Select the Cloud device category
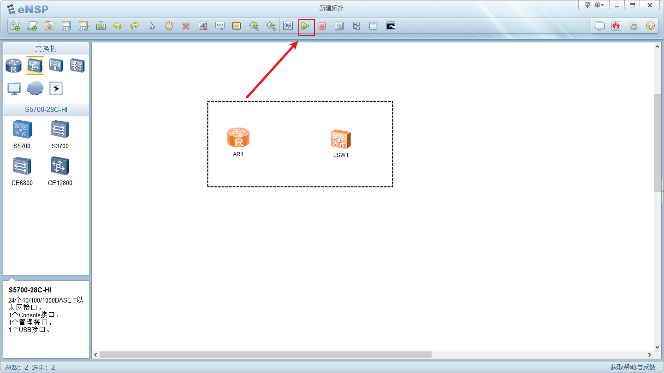664x373 pixels. (x=35, y=88)
